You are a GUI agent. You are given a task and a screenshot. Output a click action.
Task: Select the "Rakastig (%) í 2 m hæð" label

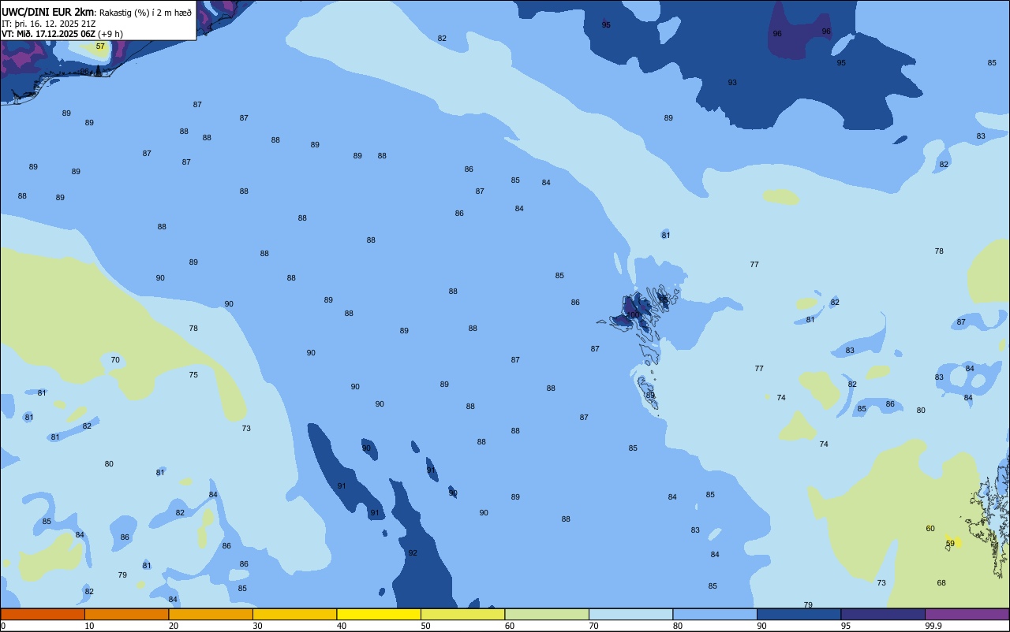[x=145, y=13]
